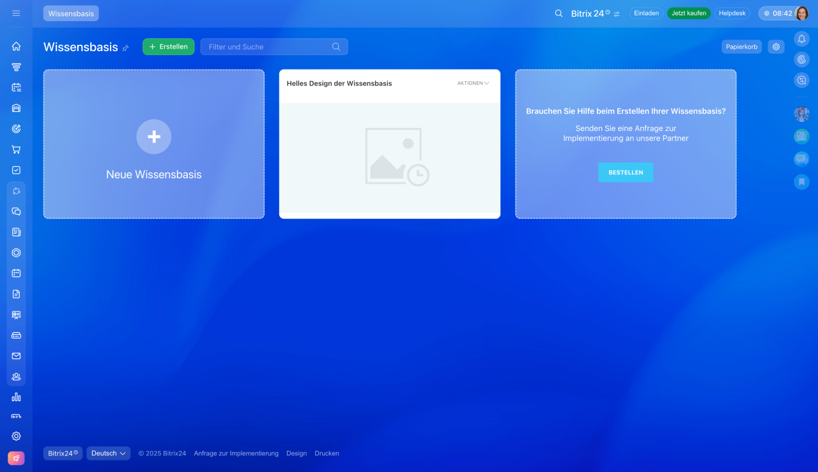Open the chat with arrows icon on the right
Screen dimensions: 818x472
point(801,80)
